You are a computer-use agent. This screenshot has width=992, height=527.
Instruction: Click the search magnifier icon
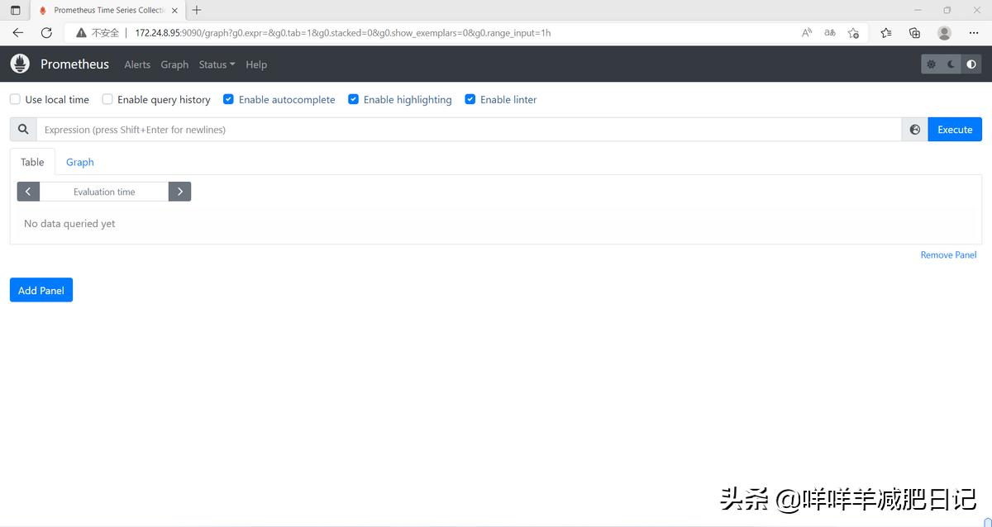(23, 130)
